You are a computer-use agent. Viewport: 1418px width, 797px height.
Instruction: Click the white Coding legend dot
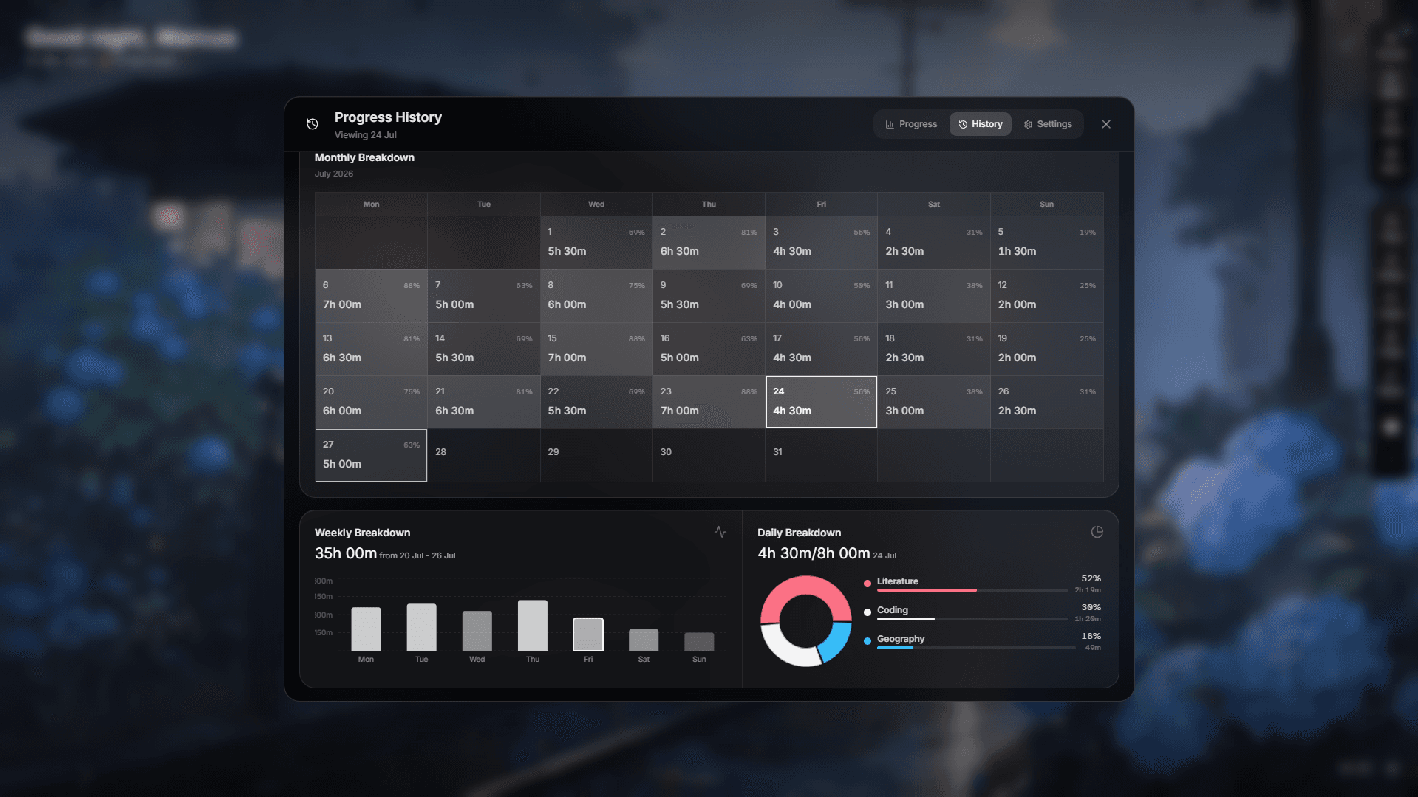click(867, 612)
